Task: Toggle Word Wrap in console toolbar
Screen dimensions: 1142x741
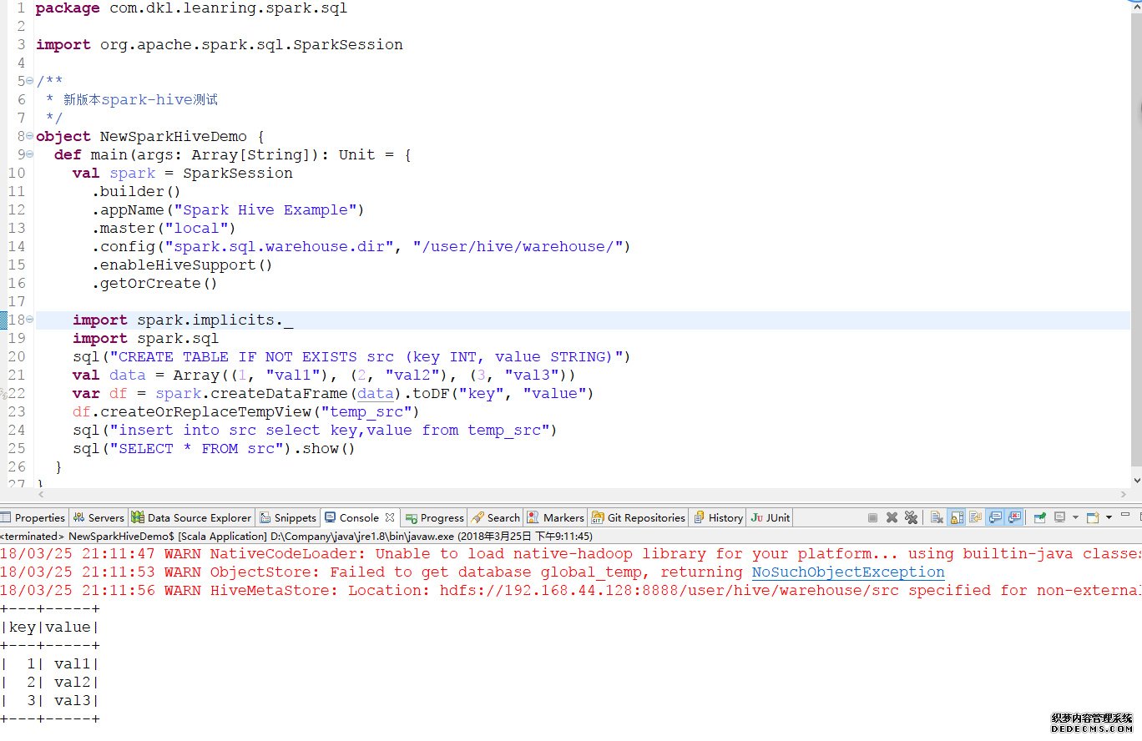Action: point(975,517)
